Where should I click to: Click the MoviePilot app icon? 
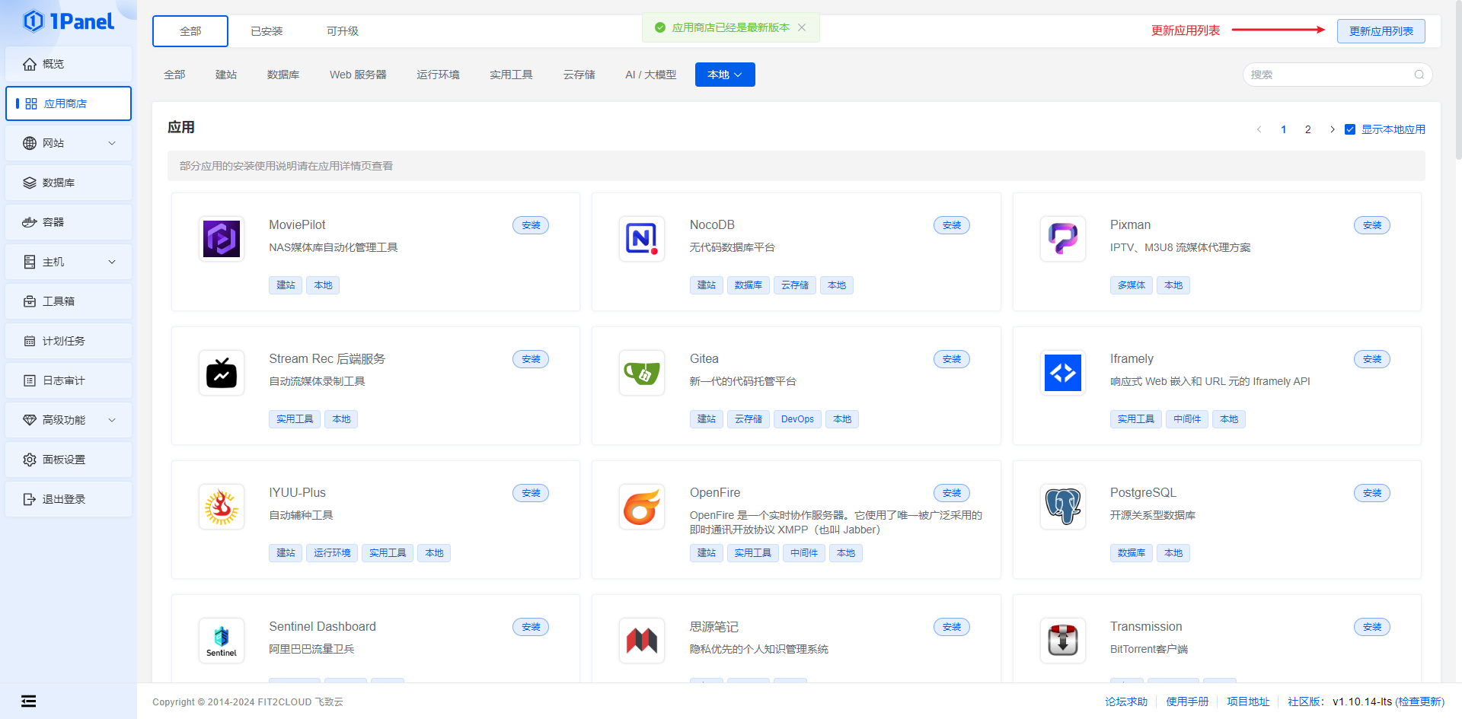click(x=222, y=239)
